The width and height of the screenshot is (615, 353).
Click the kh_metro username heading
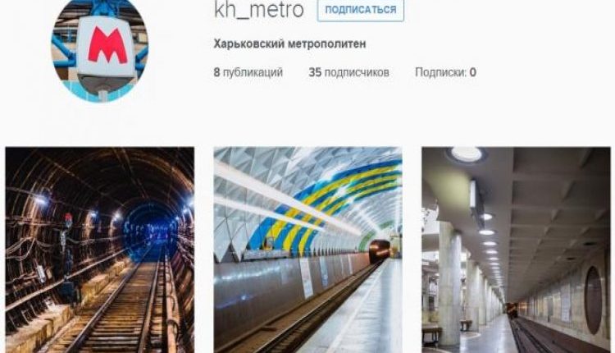coord(259,9)
